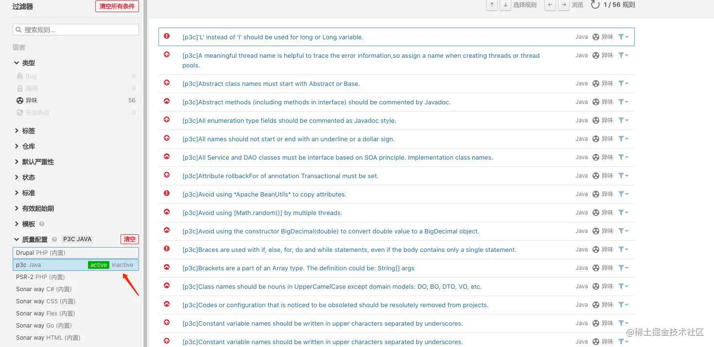
Task: Open the Abstract class names rule link
Action: point(271,83)
